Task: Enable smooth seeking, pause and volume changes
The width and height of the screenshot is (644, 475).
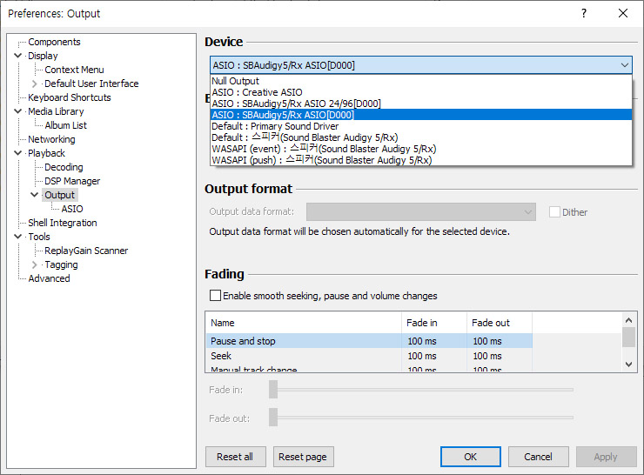Action: pos(215,296)
